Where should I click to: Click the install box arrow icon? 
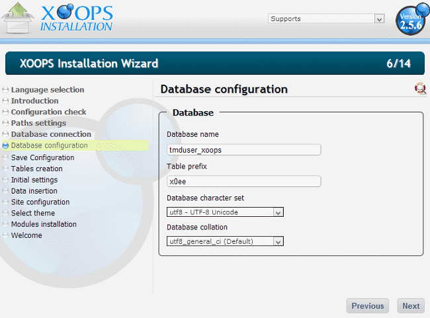tap(18, 18)
